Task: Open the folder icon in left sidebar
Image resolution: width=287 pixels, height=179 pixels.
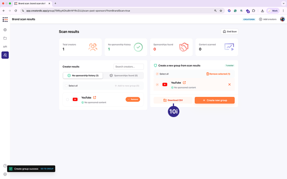Action: (x=5, y=38)
